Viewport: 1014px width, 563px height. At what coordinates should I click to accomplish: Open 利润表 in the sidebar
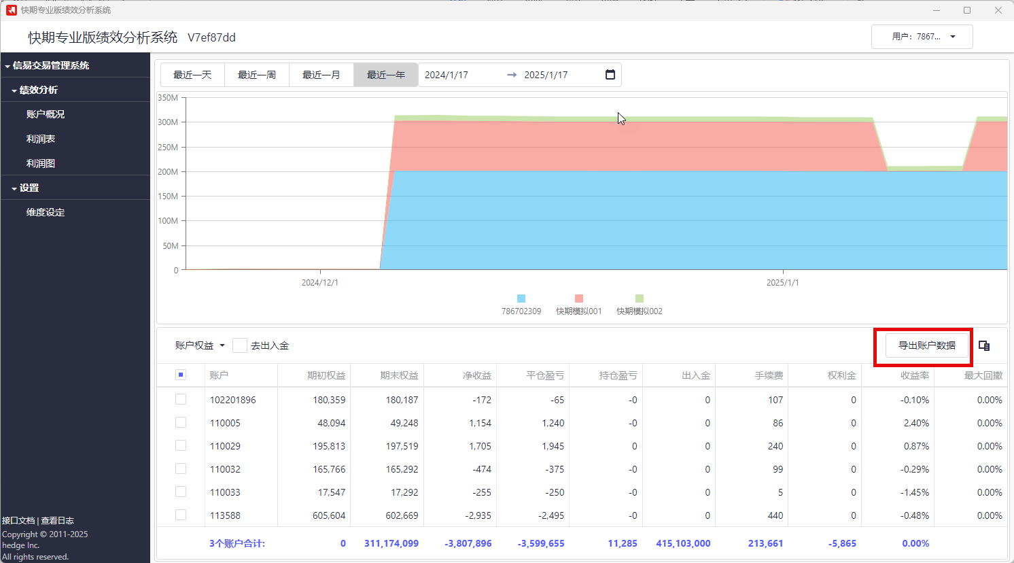[41, 139]
